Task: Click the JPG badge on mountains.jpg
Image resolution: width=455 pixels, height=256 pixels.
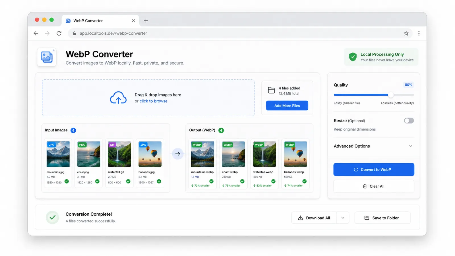Action: [x=51, y=145]
